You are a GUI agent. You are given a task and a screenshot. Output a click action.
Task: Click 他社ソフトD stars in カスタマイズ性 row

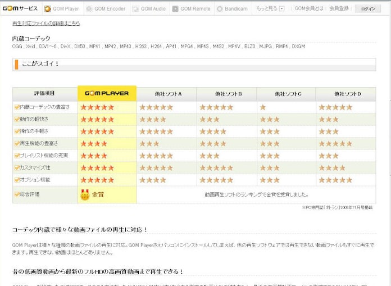click(x=332, y=168)
